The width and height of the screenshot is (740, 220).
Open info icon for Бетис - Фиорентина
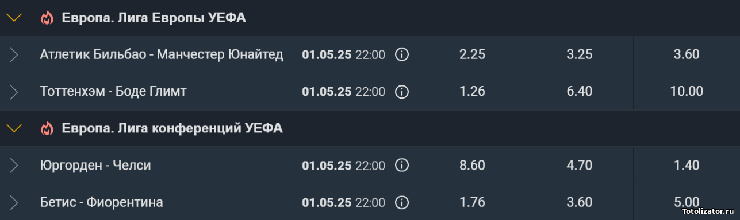tap(402, 202)
